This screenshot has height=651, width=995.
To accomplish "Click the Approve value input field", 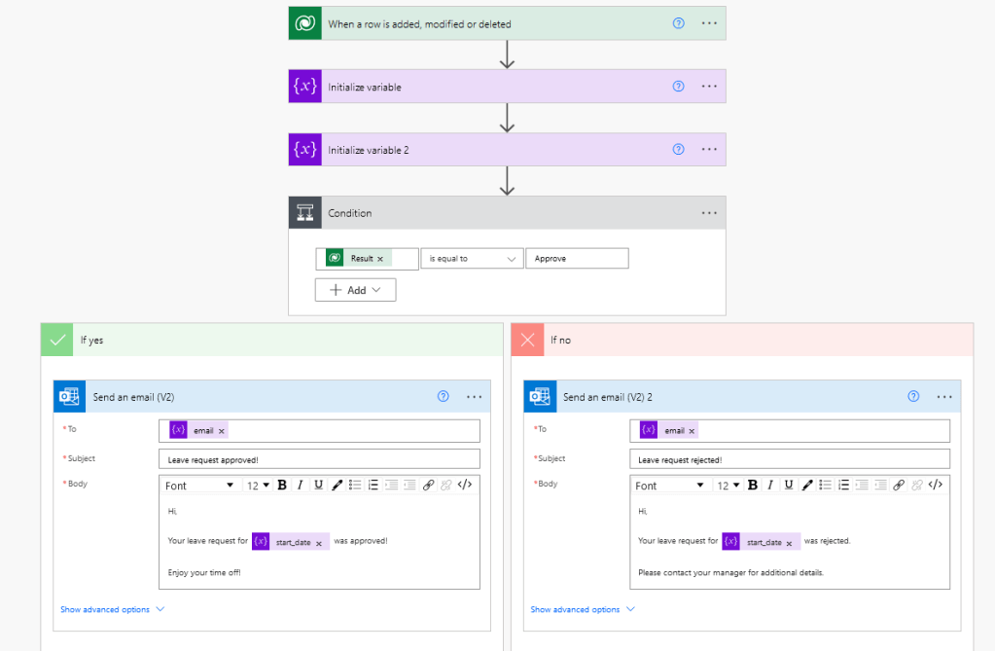I will coord(577,258).
